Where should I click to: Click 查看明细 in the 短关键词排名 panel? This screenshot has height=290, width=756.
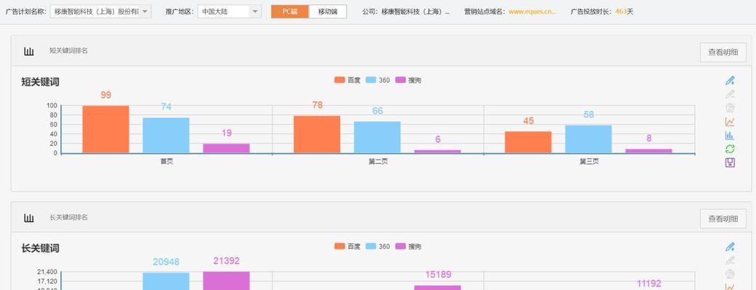[723, 52]
